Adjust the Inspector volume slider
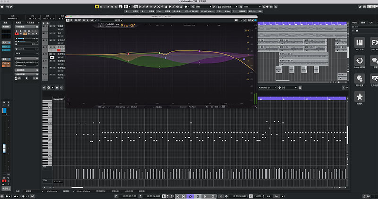The image size is (378, 199). pos(25,39)
